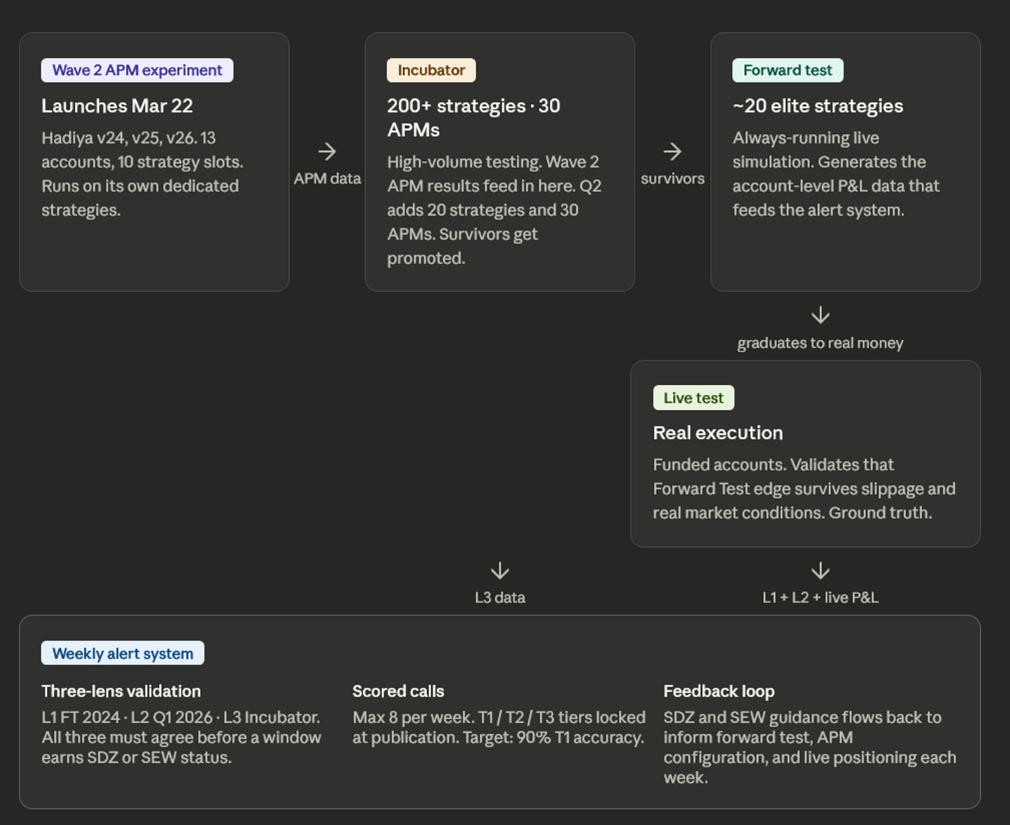1010x825 pixels.
Task: Click the APM data connector label
Action: pyautogui.click(x=327, y=178)
